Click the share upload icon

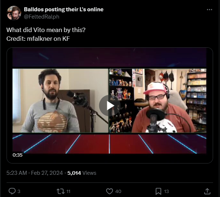point(207,191)
